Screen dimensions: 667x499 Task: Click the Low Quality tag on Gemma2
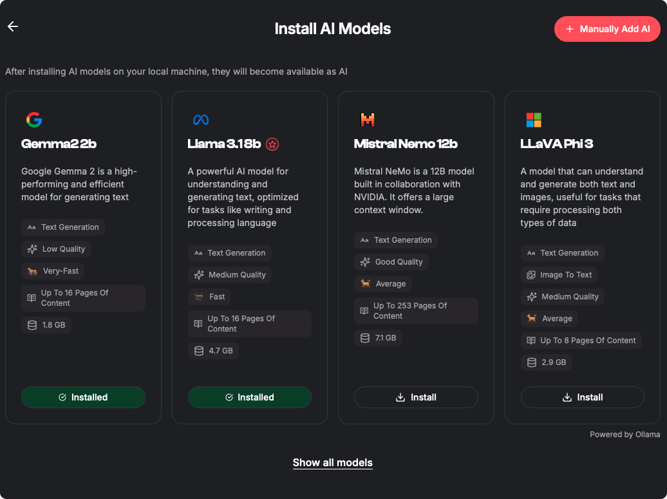click(56, 249)
